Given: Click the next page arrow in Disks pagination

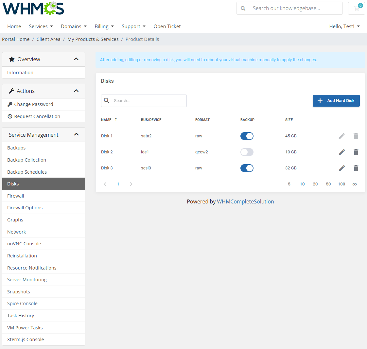Looking at the screenshot, I should 131,184.
